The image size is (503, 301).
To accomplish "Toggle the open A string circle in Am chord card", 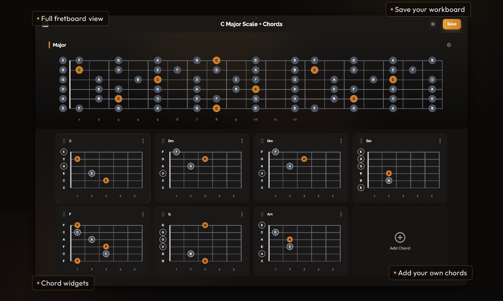I will click(262, 254).
